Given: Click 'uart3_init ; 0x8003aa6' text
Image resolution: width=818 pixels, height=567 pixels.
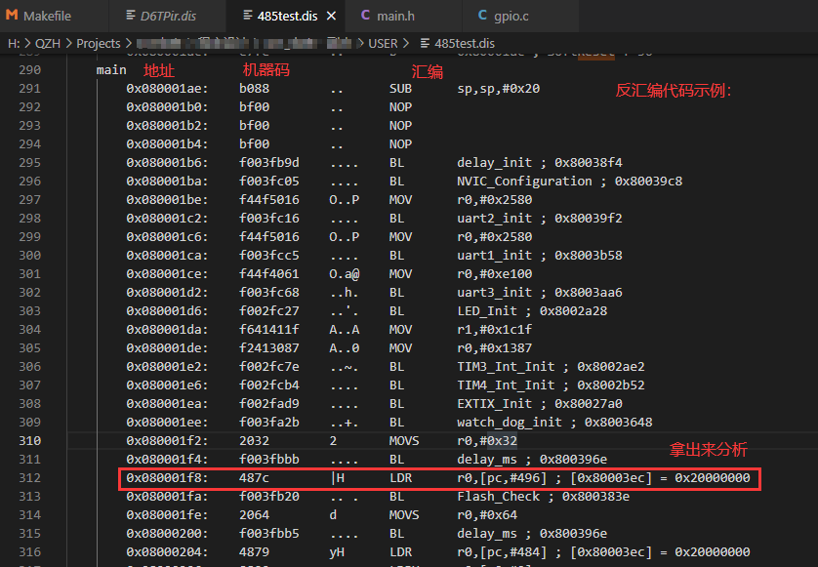Looking at the screenshot, I should click(x=540, y=293).
